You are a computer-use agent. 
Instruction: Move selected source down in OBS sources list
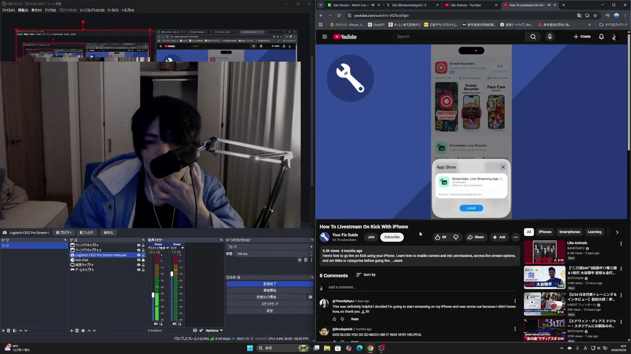[94, 330]
